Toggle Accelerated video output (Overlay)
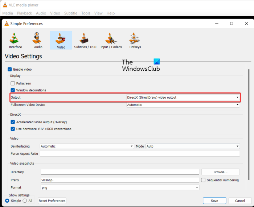Viewport: 254px width, 207px height. 13,122
